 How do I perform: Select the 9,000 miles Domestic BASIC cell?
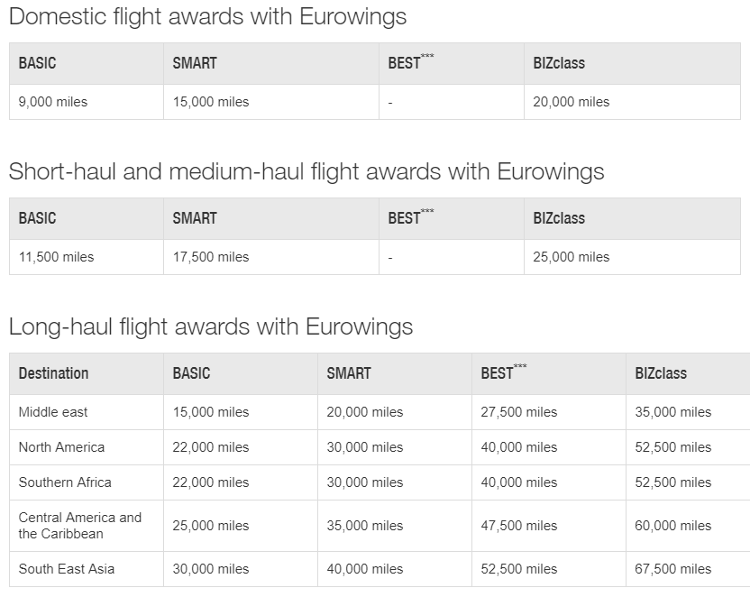pyautogui.click(x=53, y=102)
